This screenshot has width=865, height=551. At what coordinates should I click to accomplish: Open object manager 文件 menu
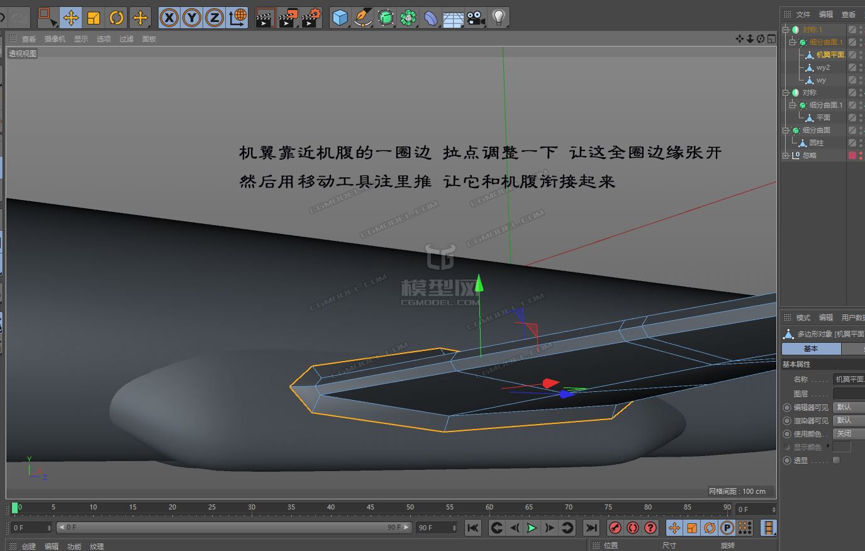coord(803,14)
